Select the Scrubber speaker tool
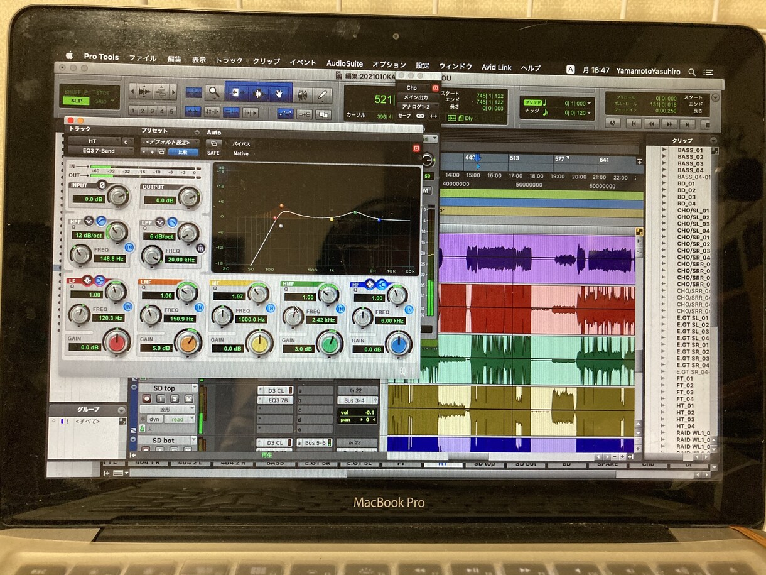The width and height of the screenshot is (766, 575). click(x=303, y=94)
